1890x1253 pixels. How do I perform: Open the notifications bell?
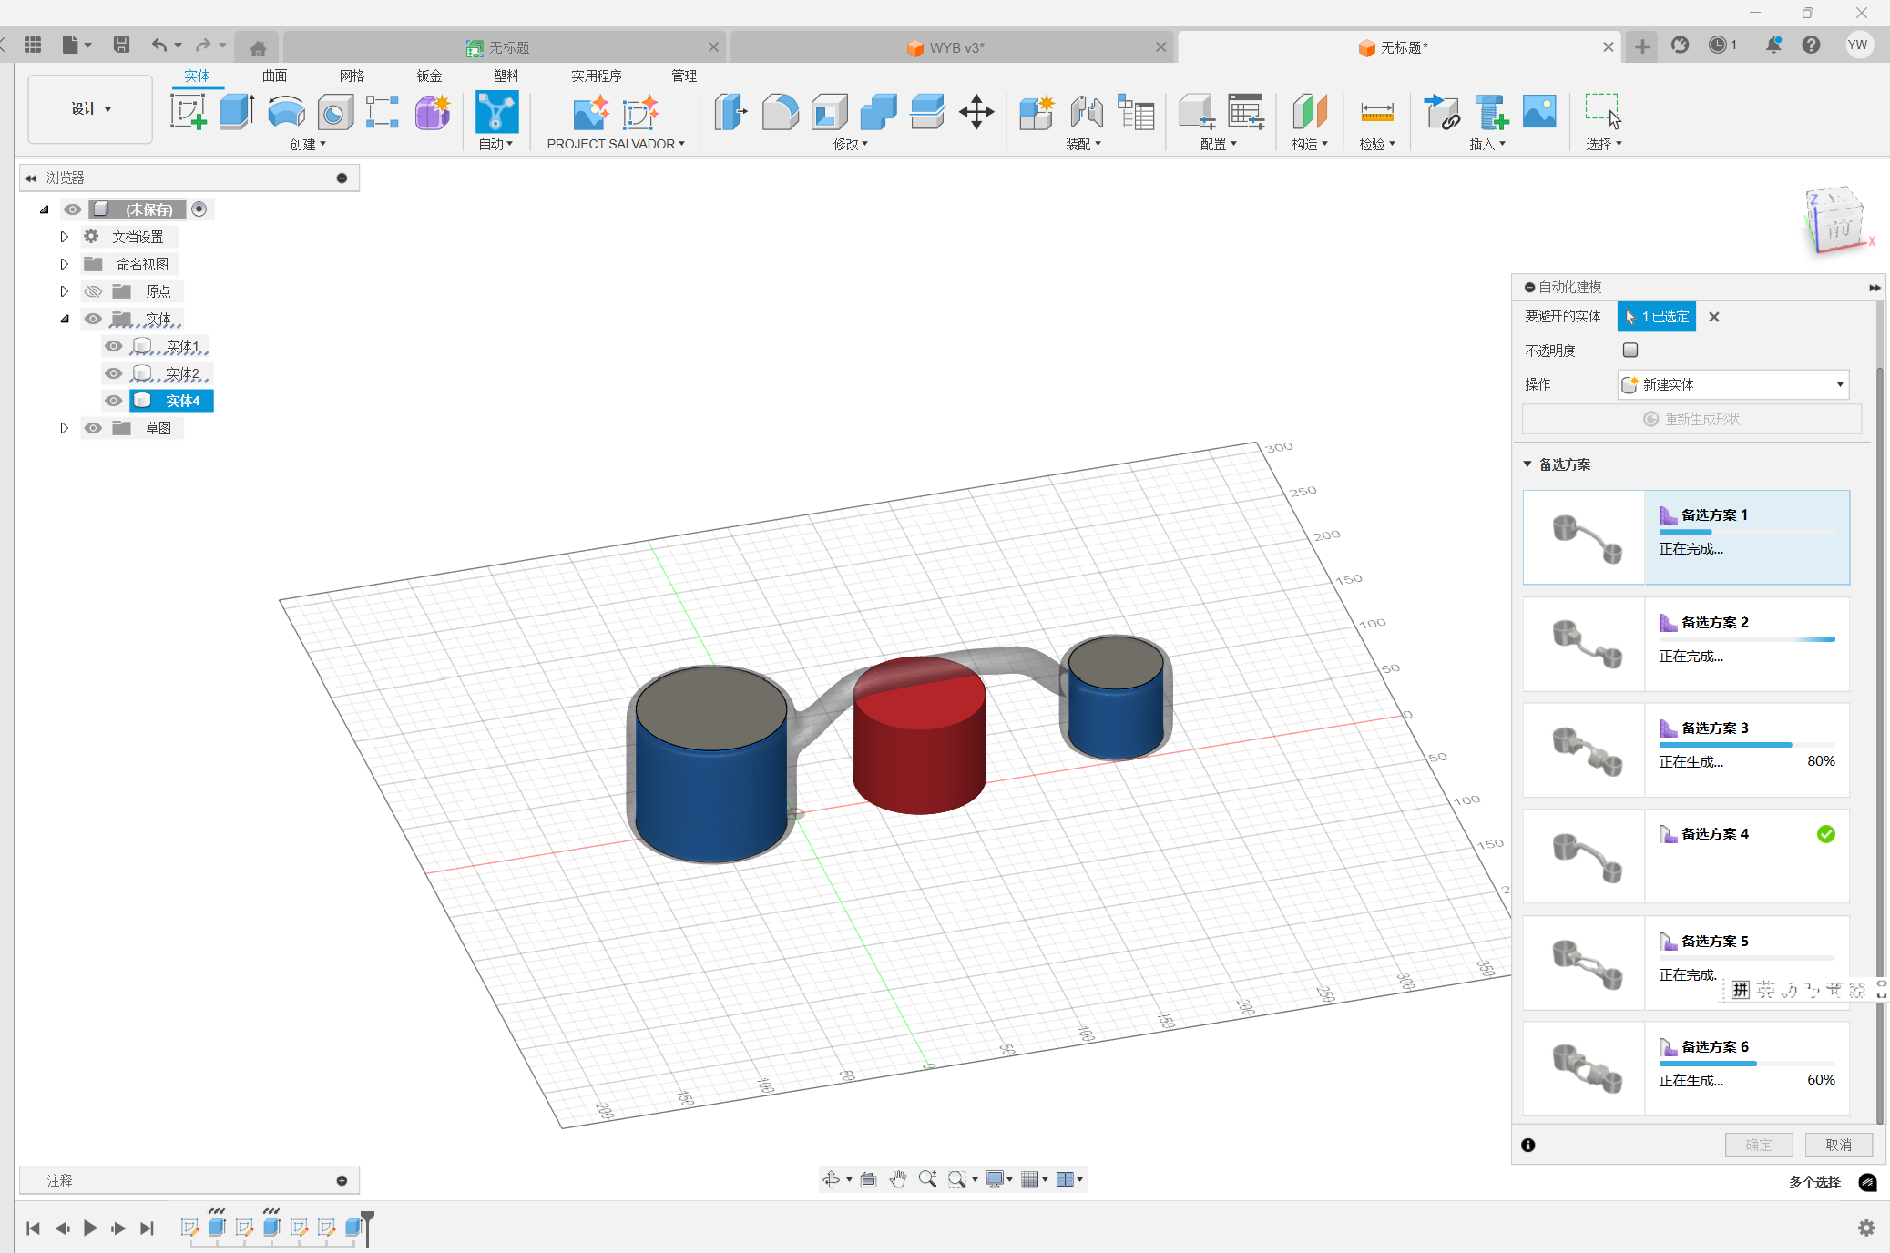tap(1773, 45)
